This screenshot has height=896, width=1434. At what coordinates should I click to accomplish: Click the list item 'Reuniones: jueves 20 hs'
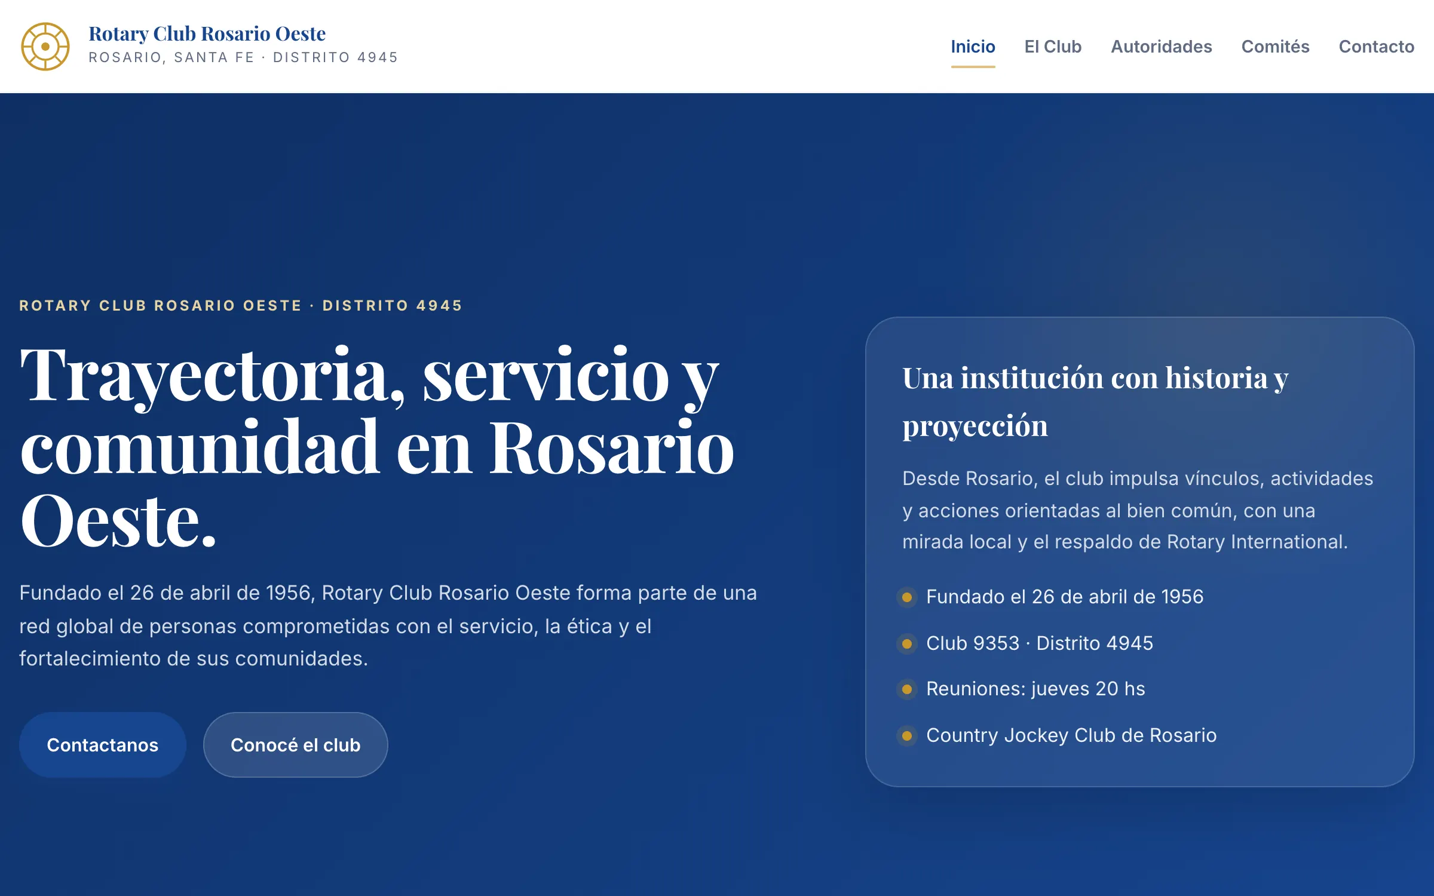[x=1035, y=689]
